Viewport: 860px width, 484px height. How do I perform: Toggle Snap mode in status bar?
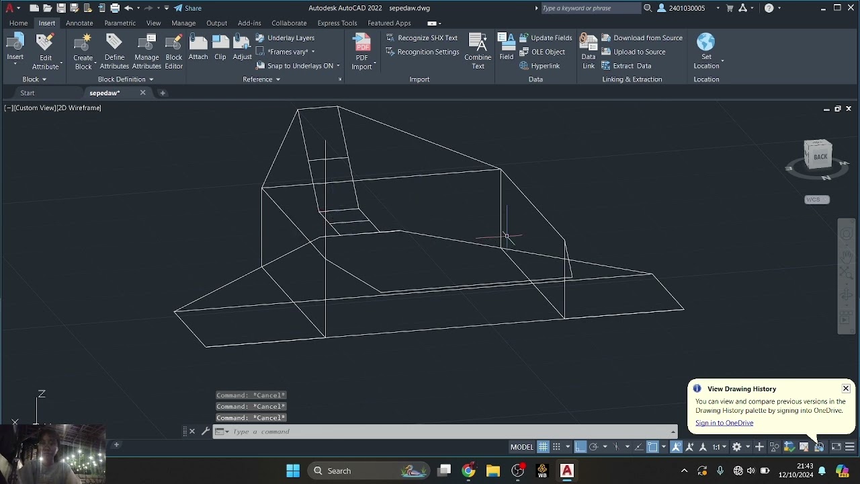(x=556, y=447)
